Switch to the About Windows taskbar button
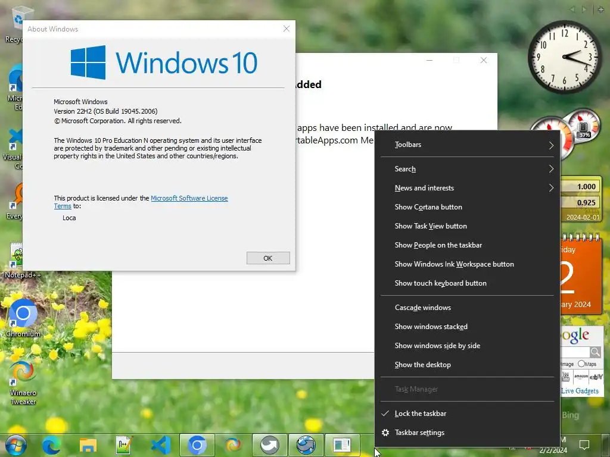610x457 pixels. click(343, 445)
